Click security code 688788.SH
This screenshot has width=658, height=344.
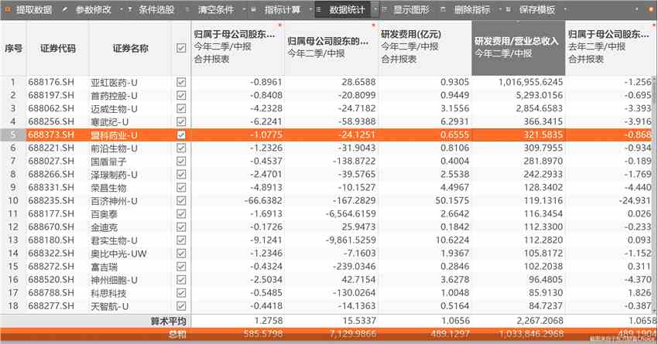tap(51, 292)
